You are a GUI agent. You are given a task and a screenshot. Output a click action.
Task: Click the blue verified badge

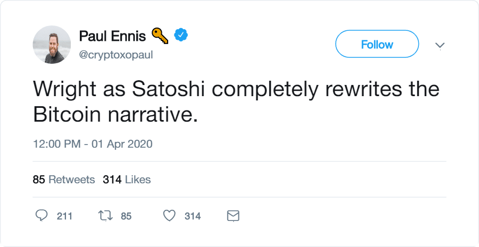(x=181, y=36)
